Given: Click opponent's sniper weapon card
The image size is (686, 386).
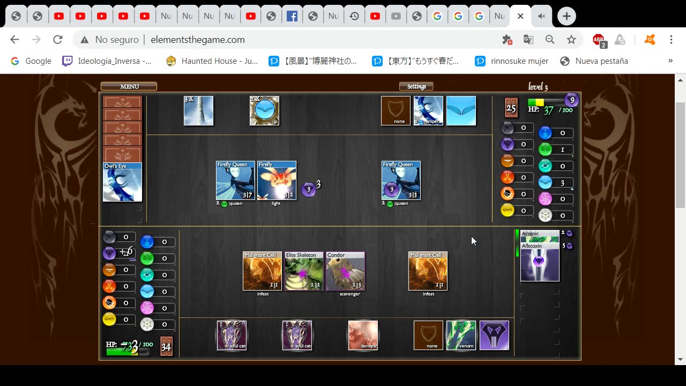Looking at the screenshot, I should [x=428, y=111].
